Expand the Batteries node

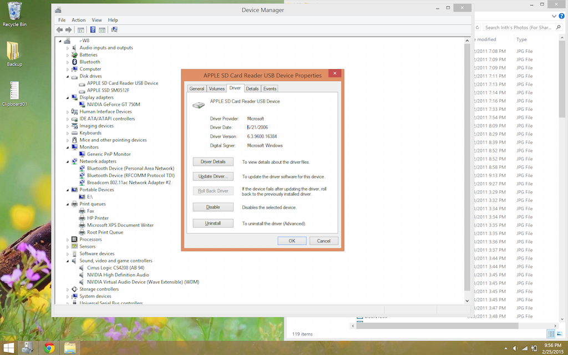point(68,55)
